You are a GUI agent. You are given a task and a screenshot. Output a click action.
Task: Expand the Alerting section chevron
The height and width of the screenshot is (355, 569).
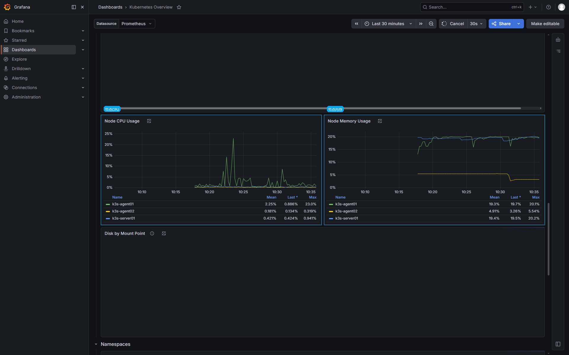click(83, 78)
